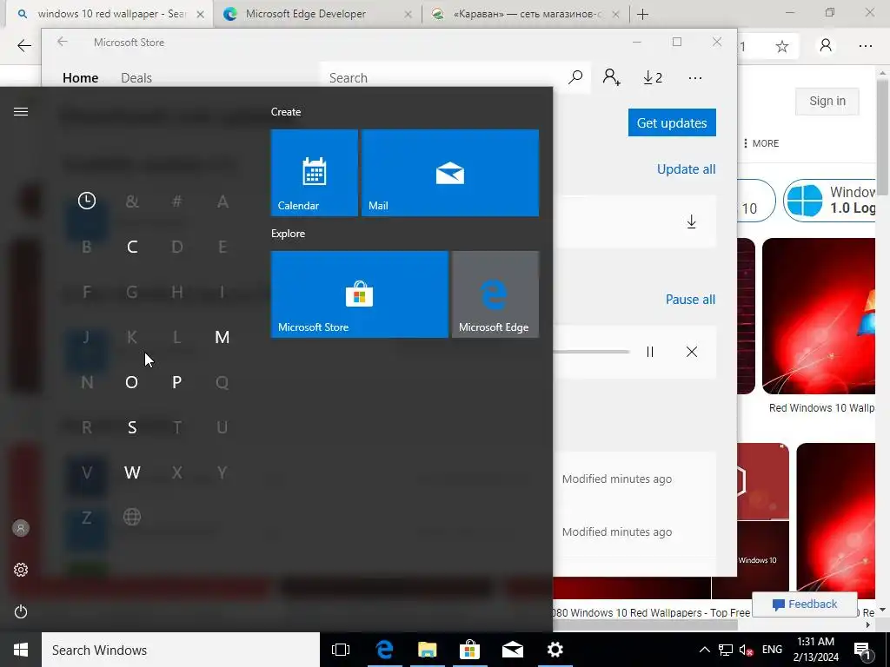890x667 pixels.
Task: Open Task View on the taskbar
Action: pos(341,650)
